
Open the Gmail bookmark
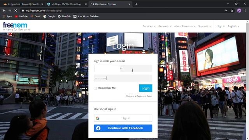(35, 16)
